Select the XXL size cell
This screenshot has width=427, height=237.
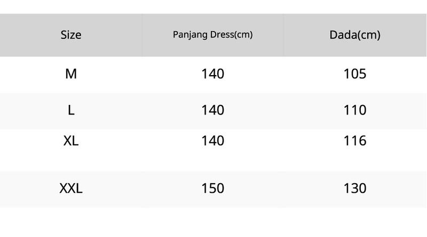pyautogui.click(x=71, y=189)
